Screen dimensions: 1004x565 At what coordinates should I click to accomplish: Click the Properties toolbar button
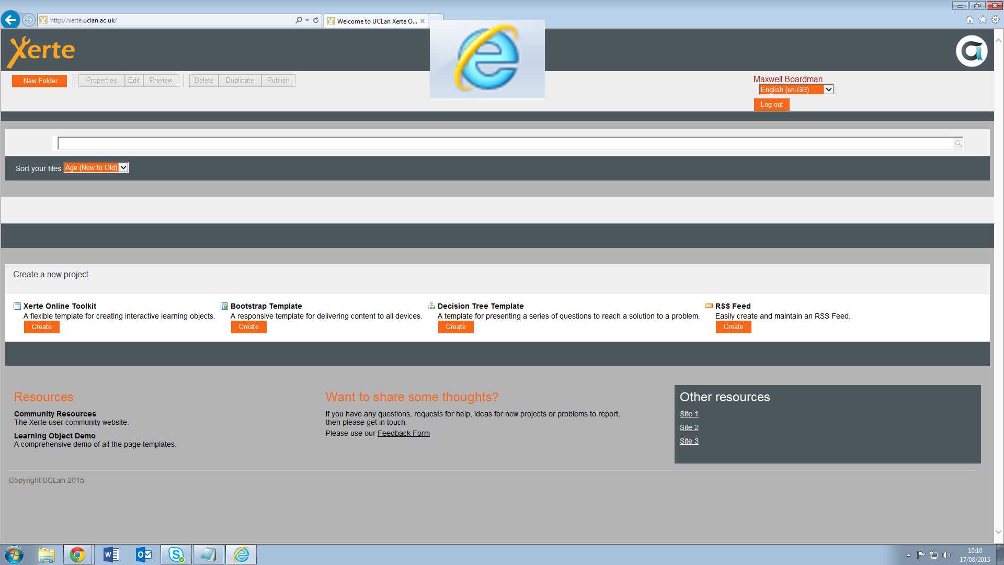[x=101, y=80]
